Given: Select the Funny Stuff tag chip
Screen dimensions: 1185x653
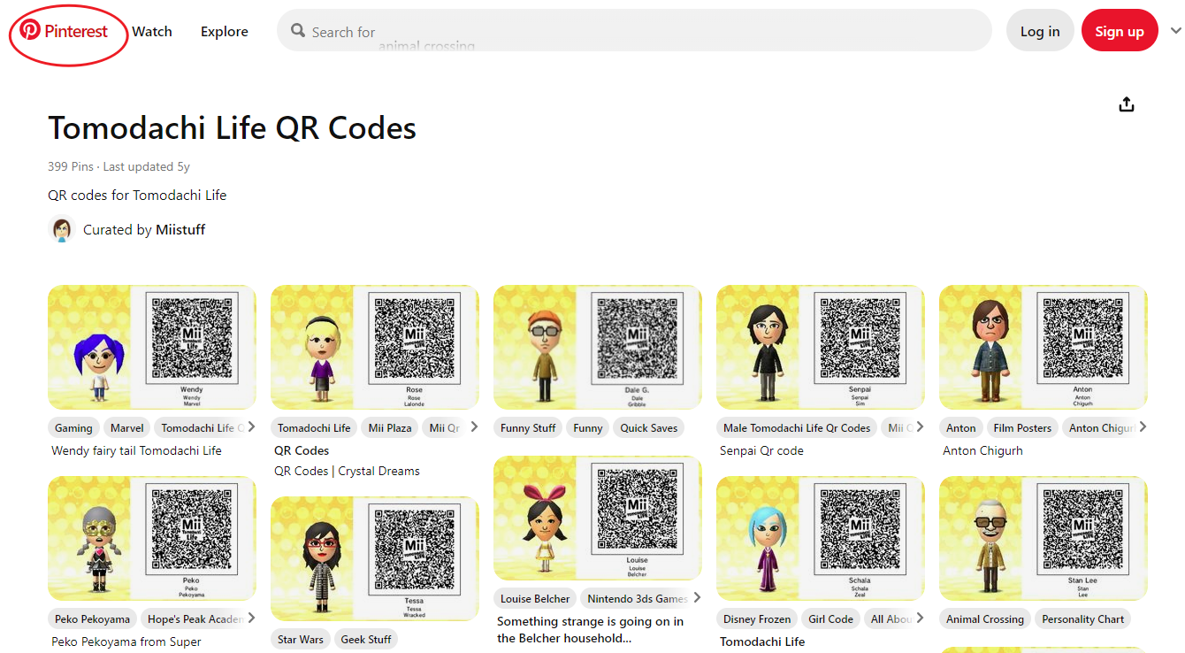Looking at the screenshot, I should click(x=528, y=428).
